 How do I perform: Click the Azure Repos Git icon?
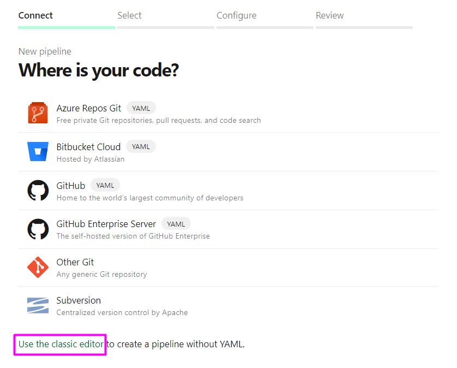point(38,112)
